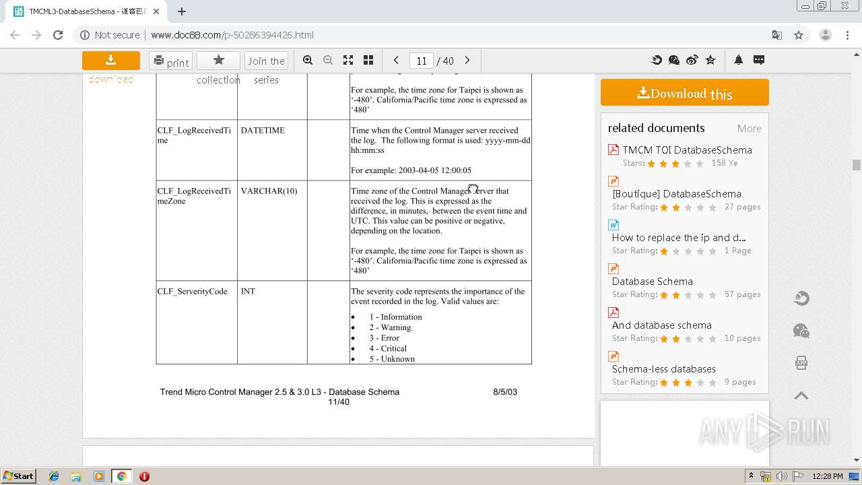This screenshot has height=485, width=862.
Task: Click the orange download icon button
Action: pos(111,61)
